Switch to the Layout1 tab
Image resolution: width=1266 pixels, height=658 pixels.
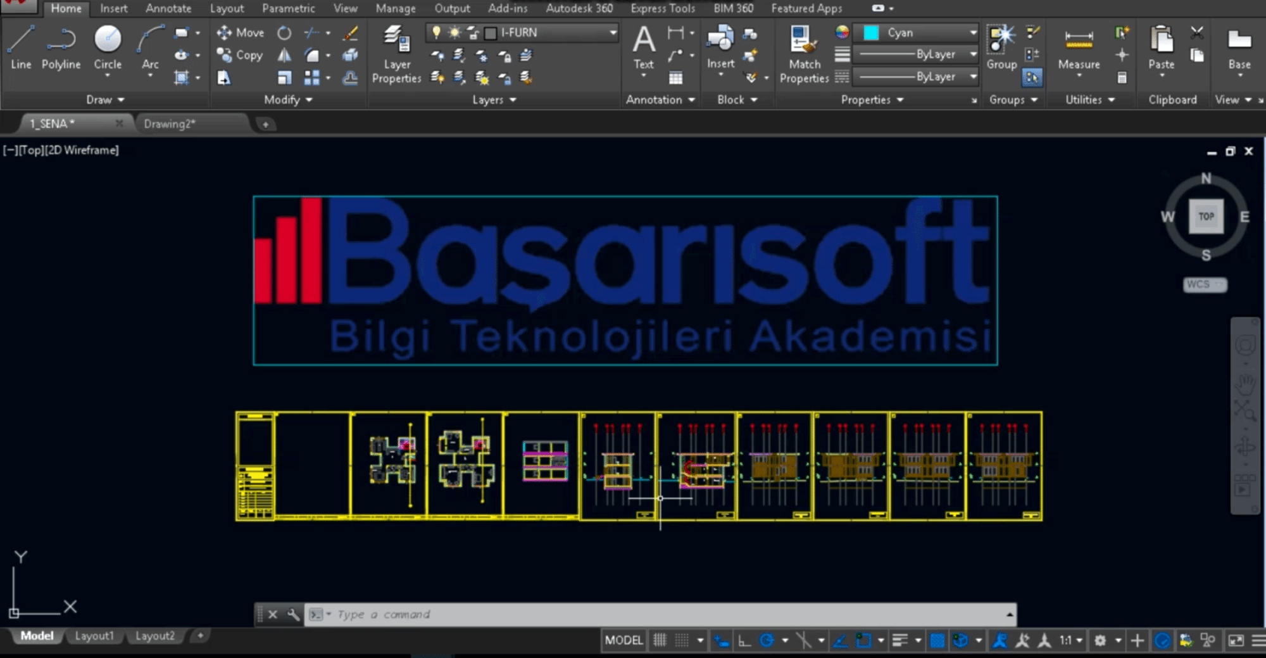pyautogui.click(x=94, y=635)
